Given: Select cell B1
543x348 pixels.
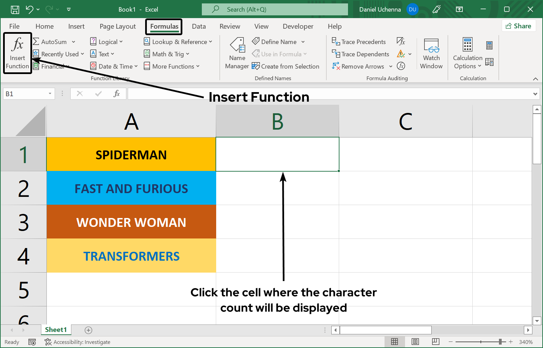Looking at the screenshot, I should pos(278,154).
